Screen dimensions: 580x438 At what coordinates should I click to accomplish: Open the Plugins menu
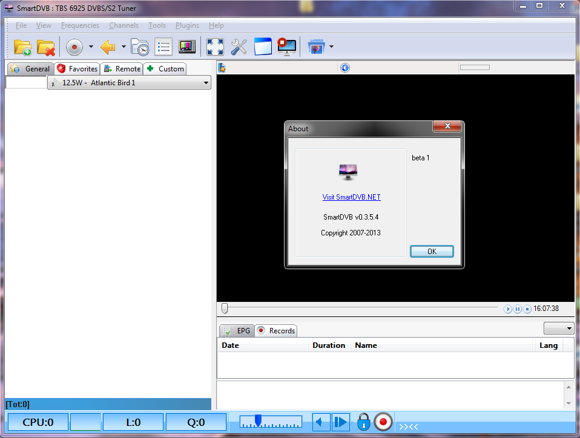coord(187,25)
